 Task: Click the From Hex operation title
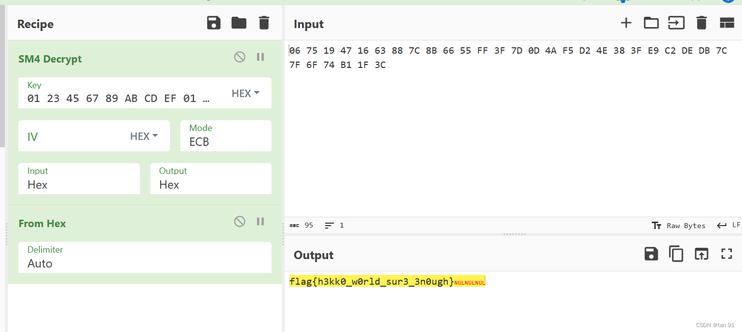click(42, 224)
